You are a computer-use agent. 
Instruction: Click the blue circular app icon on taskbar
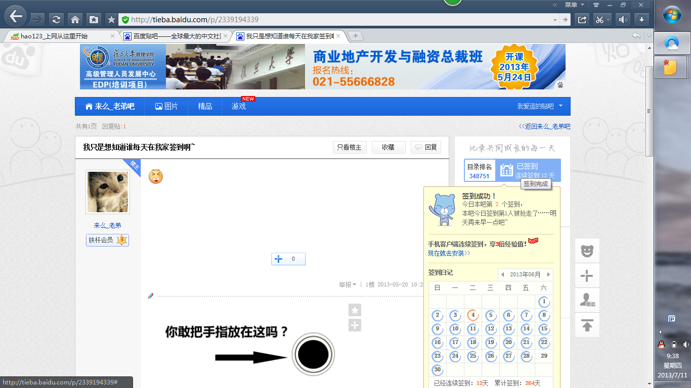click(672, 43)
